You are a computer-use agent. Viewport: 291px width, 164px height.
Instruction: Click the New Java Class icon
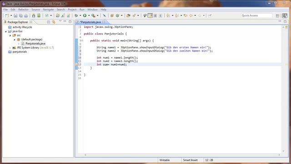(x=117, y=15)
